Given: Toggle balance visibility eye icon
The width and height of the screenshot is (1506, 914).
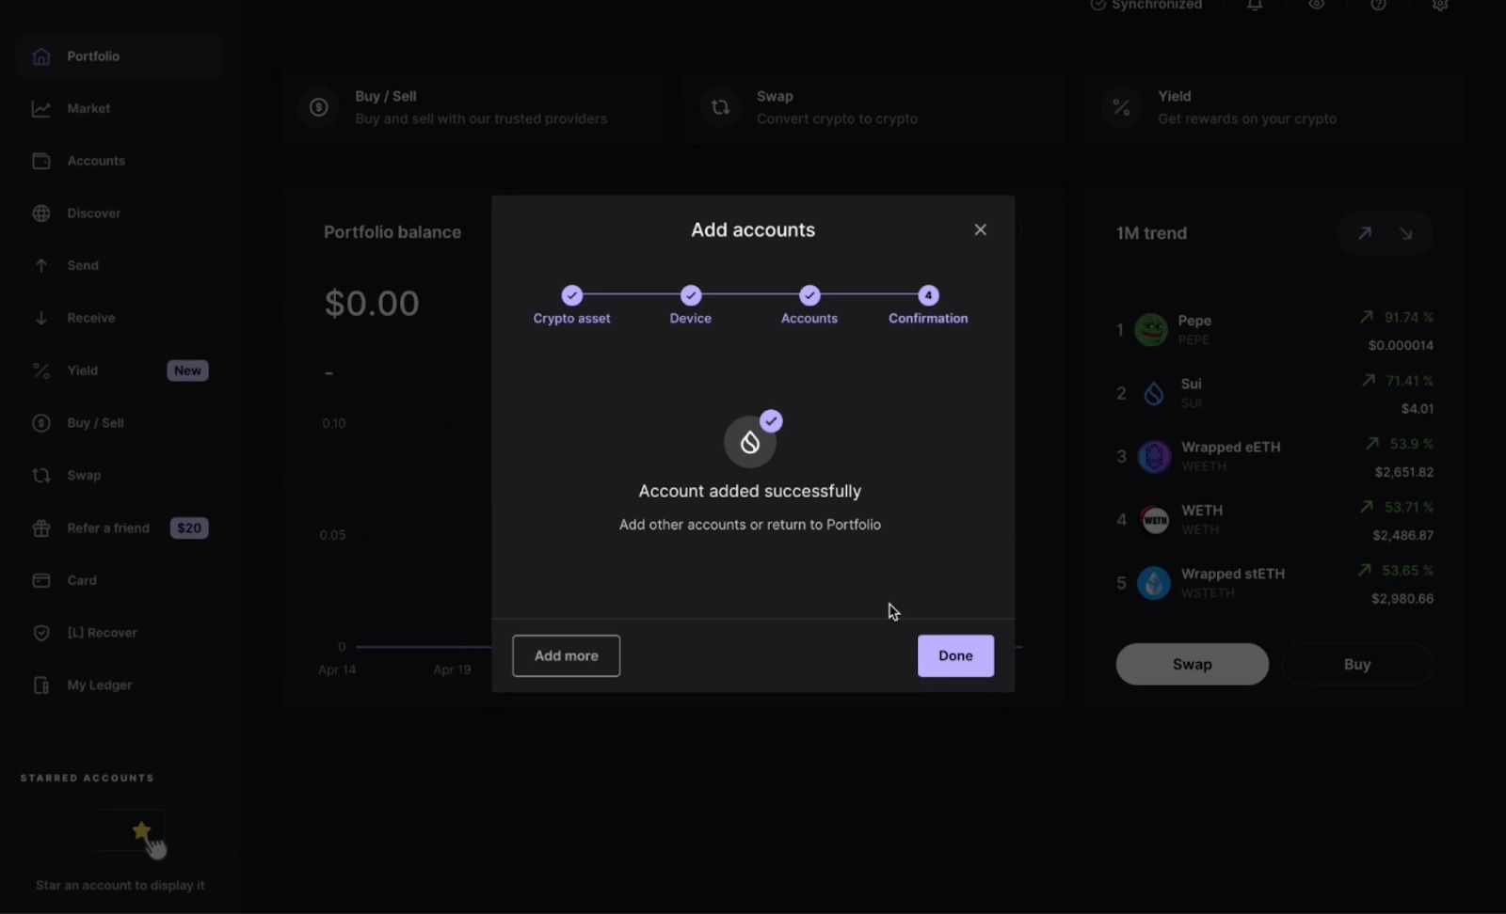Looking at the screenshot, I should point(1316,5).
